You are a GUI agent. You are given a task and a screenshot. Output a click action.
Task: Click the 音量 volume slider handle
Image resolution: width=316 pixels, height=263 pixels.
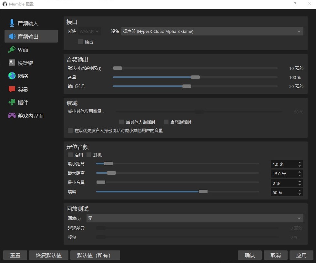pos(195,77)
